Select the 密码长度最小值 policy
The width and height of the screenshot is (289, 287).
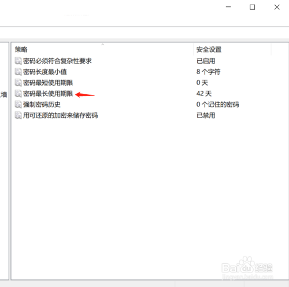[45, 72]
